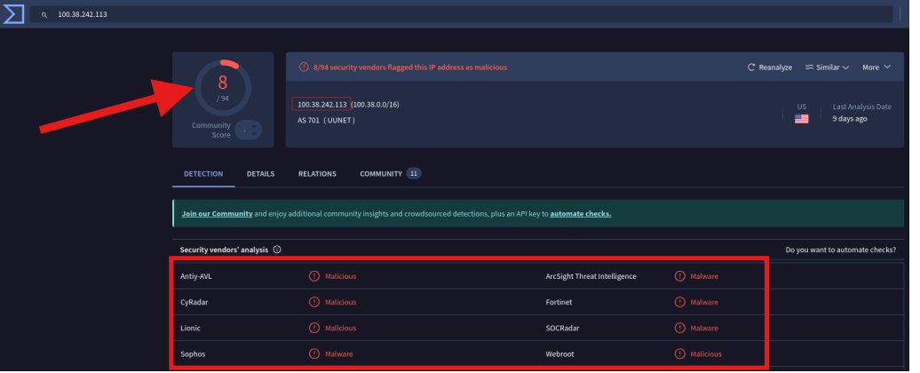Click the Antiy-AVL vendor name

(x=196, y=276)
